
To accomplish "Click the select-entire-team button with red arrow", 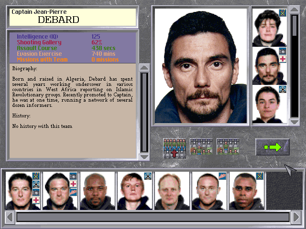I will click(x=174, y=148).
